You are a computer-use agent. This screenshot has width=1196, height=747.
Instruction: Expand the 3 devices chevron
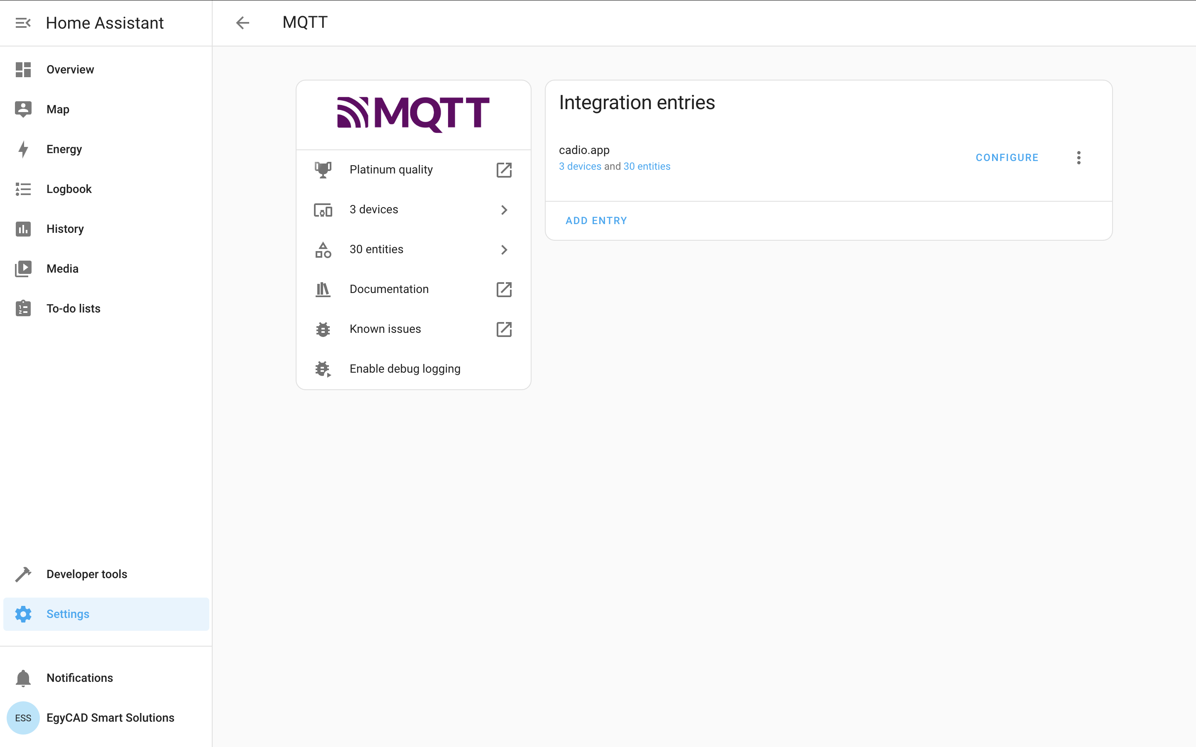504,210
